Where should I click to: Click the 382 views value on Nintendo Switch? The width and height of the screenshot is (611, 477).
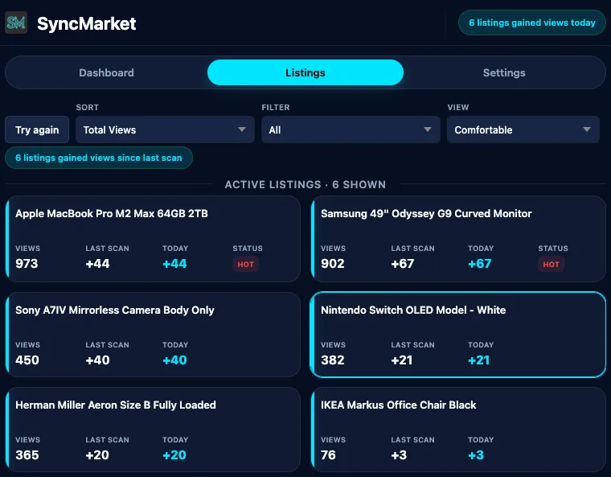click(332, 360)
